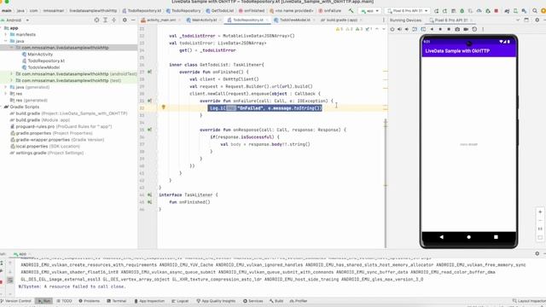
Task: Click the yellow lightbulb quick-fix icon
Action: pyautogui.click(x=163, y=107)
